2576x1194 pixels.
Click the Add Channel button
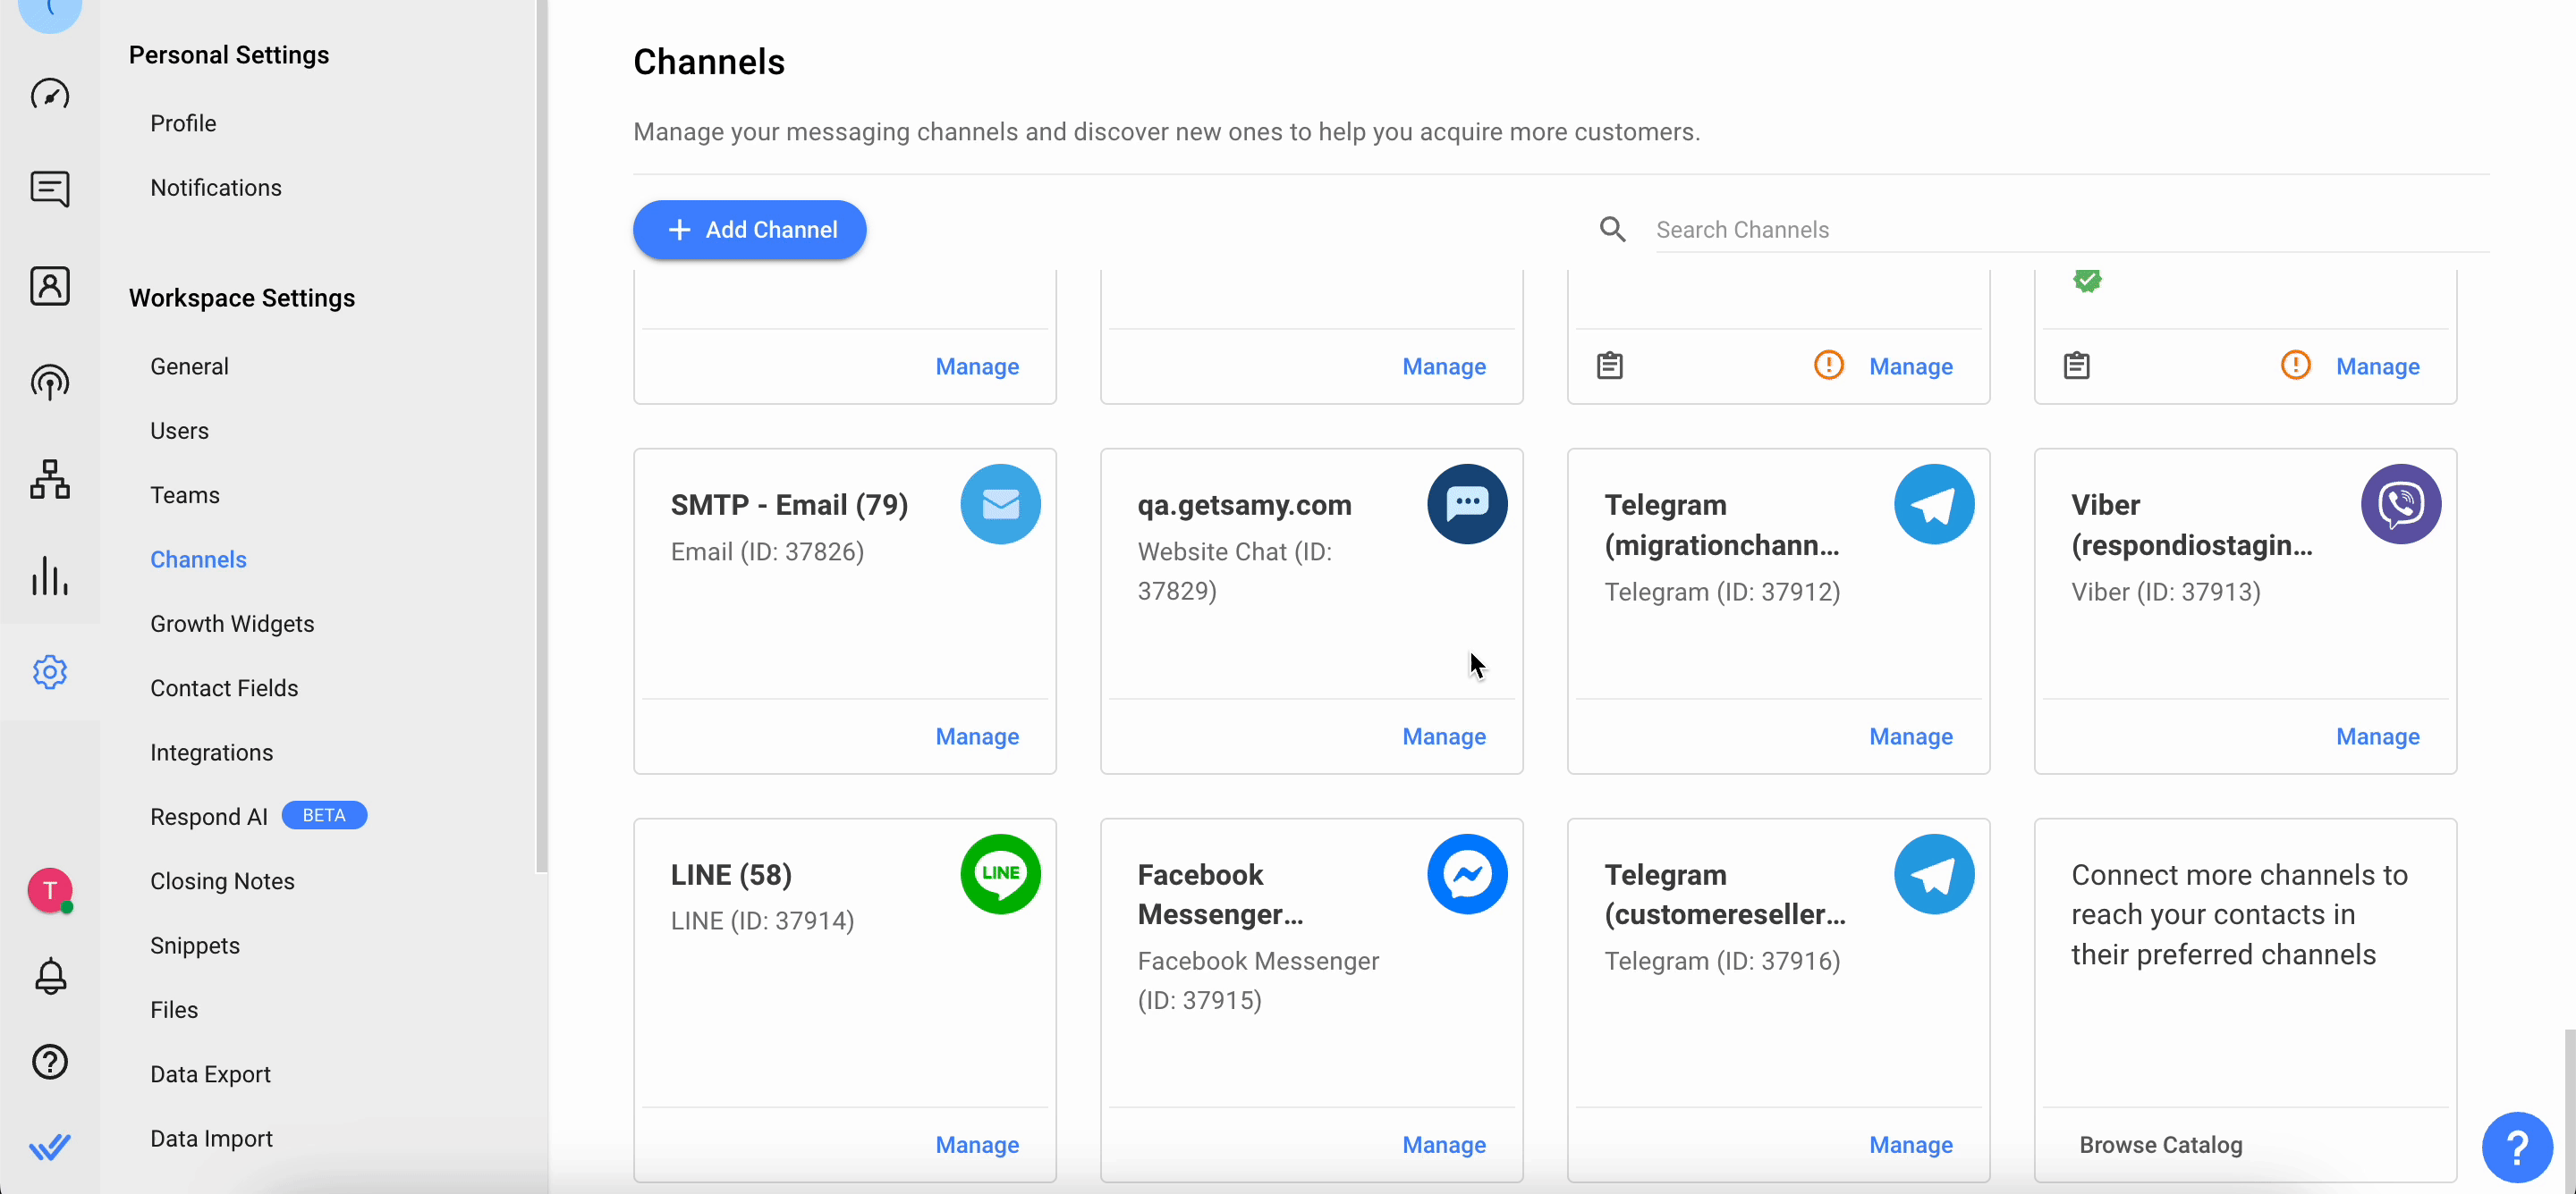point(749,230)
